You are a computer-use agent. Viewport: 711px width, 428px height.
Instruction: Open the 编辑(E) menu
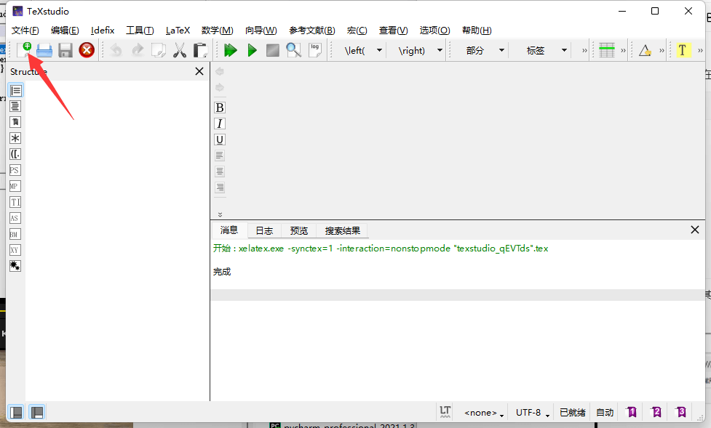click(x=65, y=31)
